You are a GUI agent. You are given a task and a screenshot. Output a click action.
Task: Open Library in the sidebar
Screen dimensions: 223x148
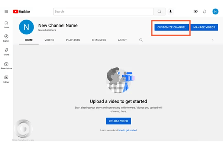tap(6, 79)
